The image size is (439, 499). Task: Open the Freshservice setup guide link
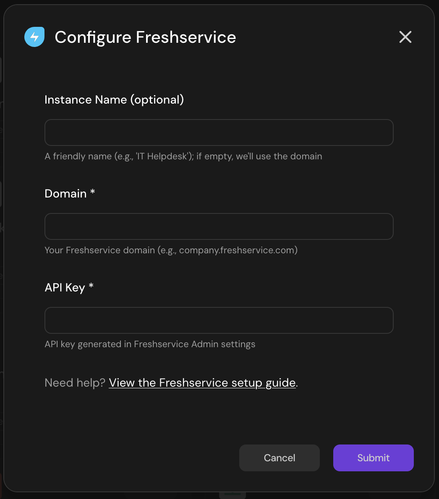point(202,382)
